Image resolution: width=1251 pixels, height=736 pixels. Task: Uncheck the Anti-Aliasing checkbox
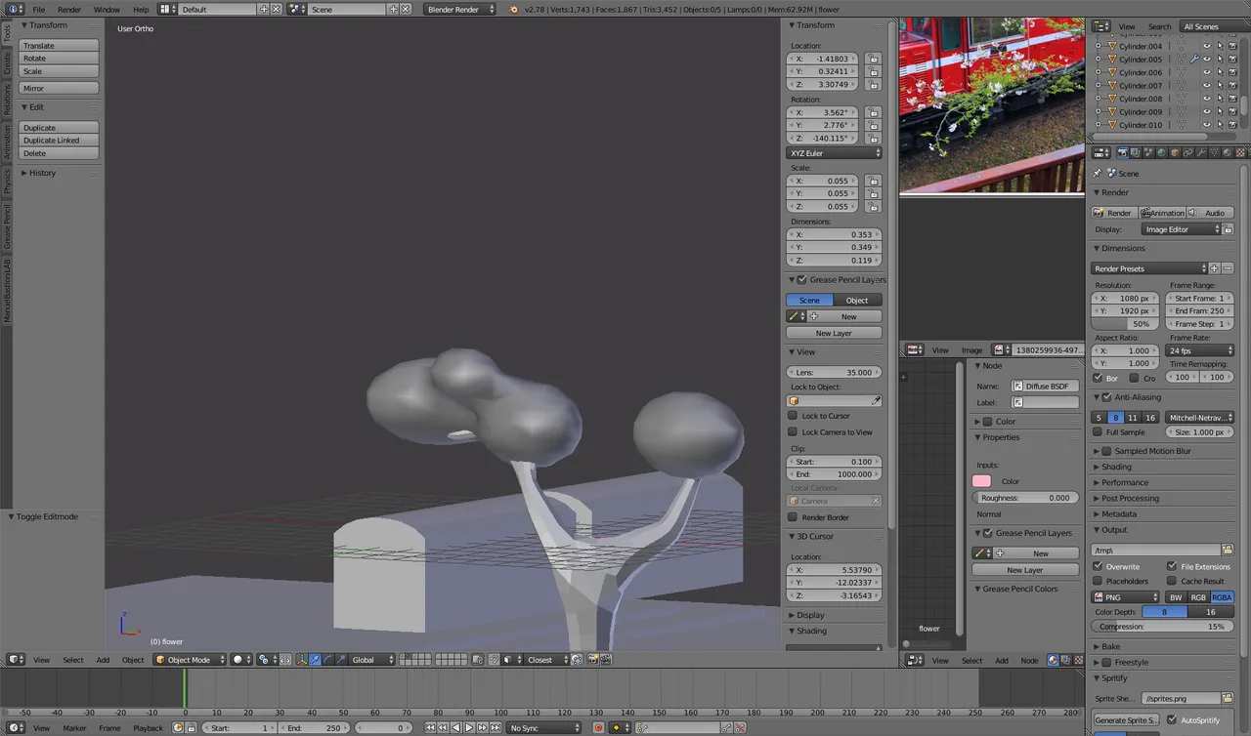1106,397
